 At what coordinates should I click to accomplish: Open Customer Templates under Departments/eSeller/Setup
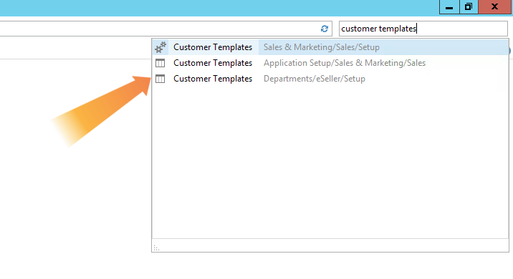(x=330, y=79)
